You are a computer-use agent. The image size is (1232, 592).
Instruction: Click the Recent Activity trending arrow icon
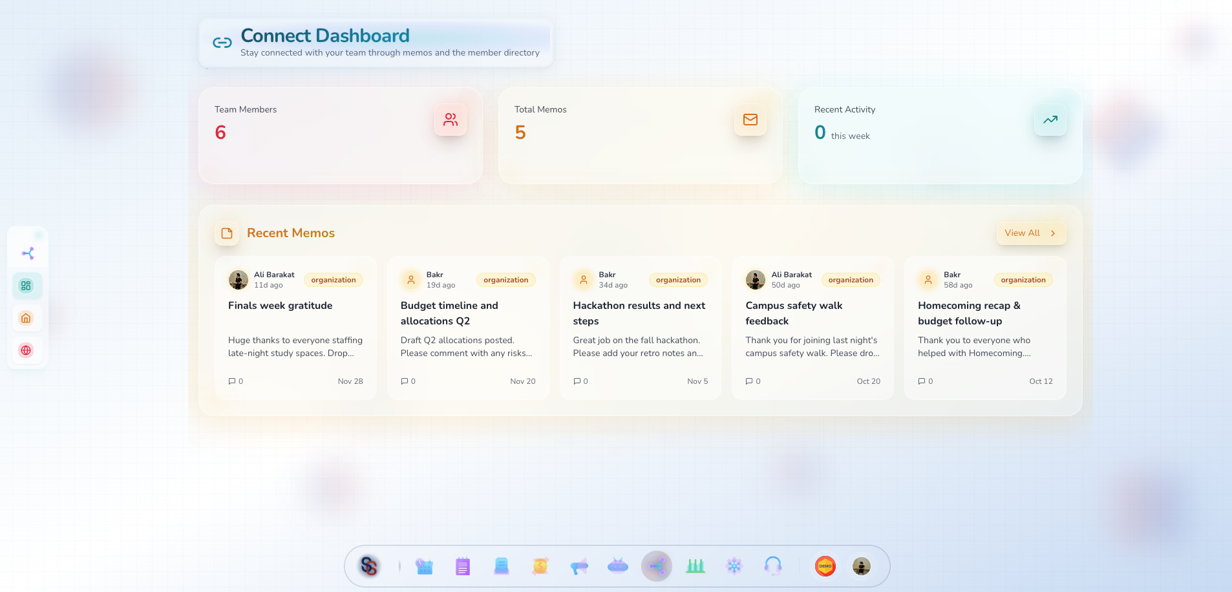(x=1050, y=120)
